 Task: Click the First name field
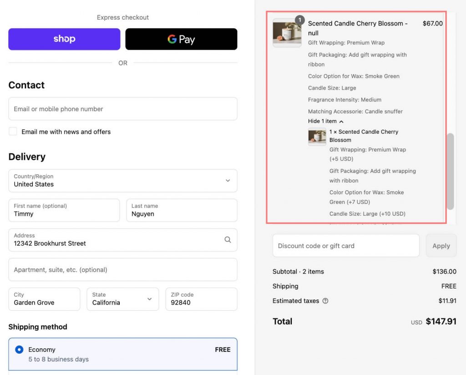click(x=64, y=210)
